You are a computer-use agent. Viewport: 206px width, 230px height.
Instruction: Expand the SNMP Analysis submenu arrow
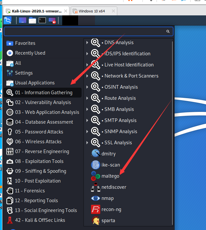point(87,132)
